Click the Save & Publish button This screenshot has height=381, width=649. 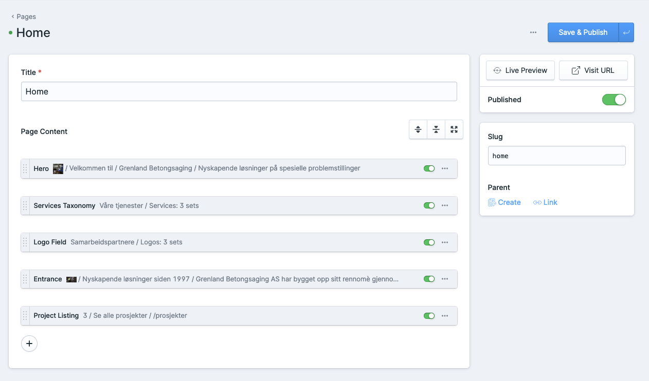[583, 32]
